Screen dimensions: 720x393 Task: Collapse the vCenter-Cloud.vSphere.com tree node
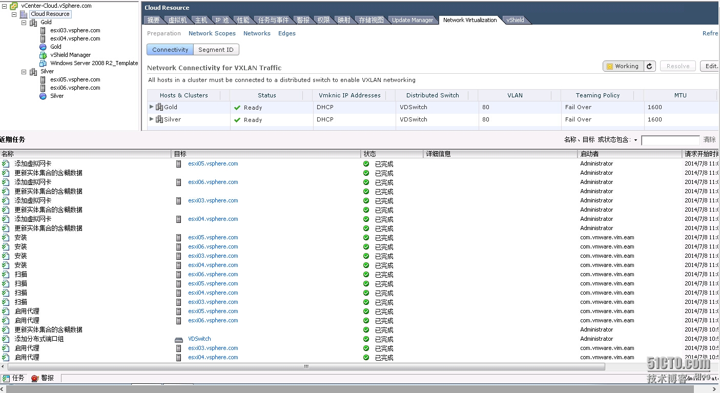pos(5,6)
